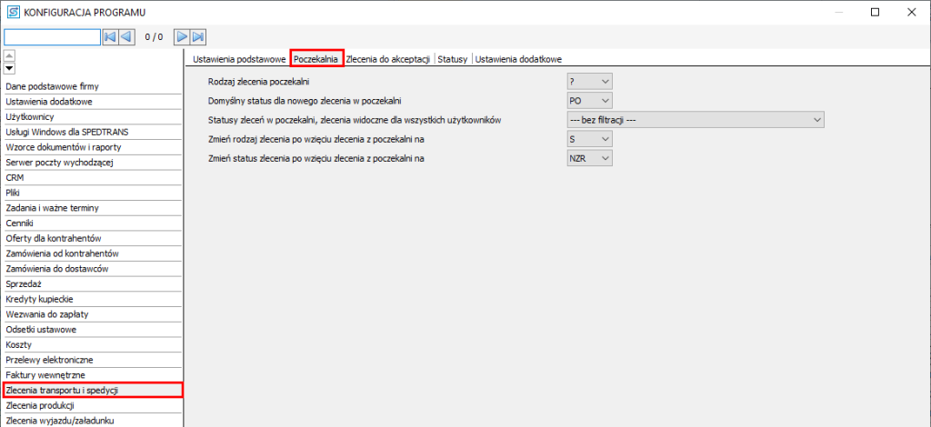Jump to last search result arrow
The image size is (931, 427).
[198, 37]
